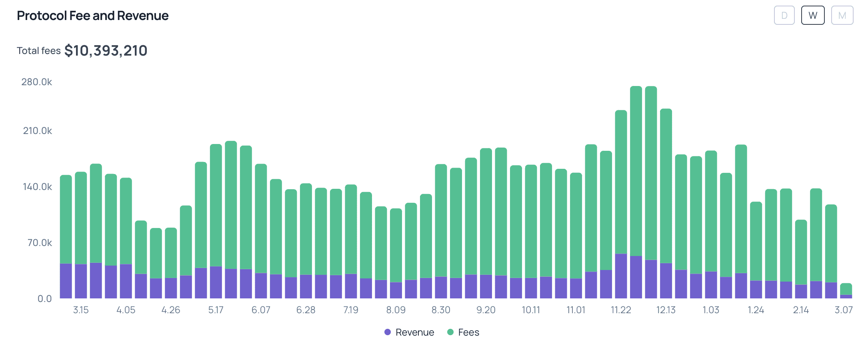
Task: Click the green Fees legend dot
Action: (450, 332)
